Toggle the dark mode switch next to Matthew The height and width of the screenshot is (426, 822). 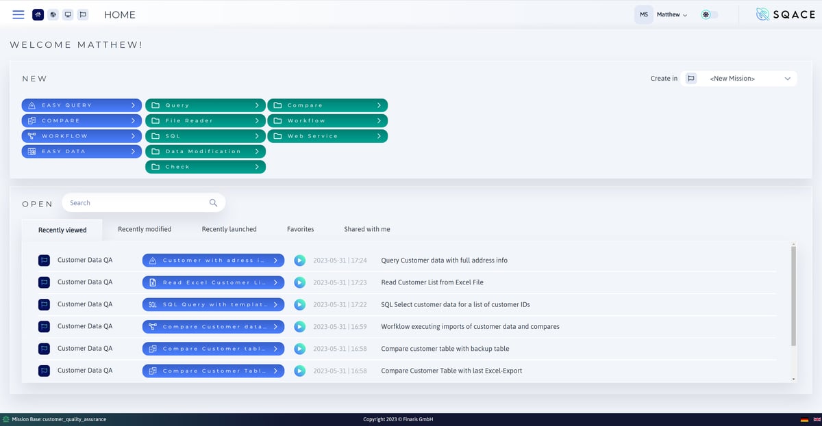tap(709, 14)
